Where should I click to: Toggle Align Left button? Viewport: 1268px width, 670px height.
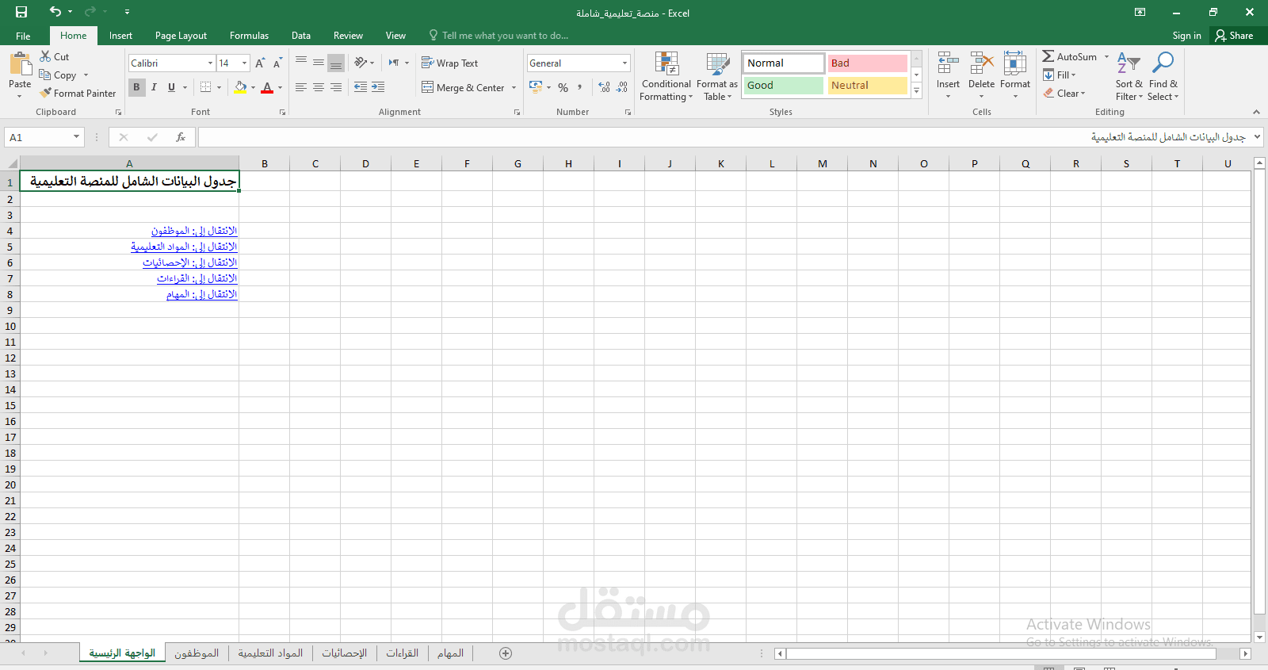point(301,87)
